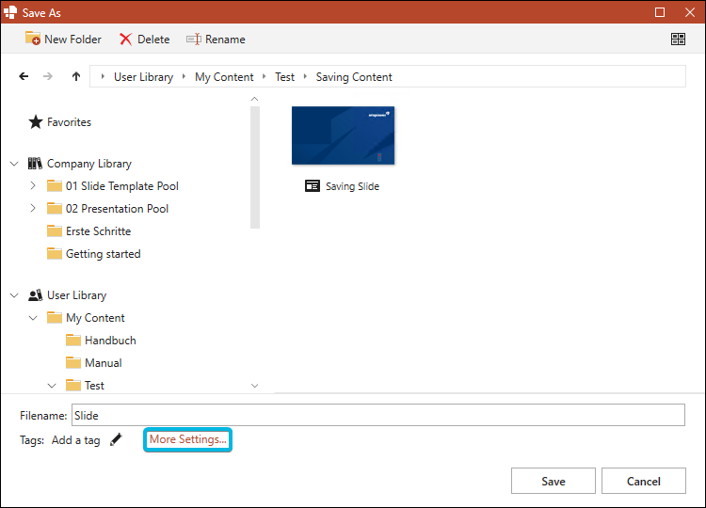Click the tree scrollbar down arrow
This screenshot has height=508, width=706.
click(254, 386)
